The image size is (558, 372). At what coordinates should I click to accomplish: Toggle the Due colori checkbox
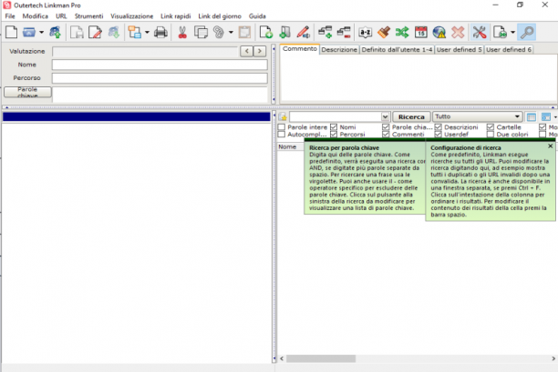click(491, 135)
